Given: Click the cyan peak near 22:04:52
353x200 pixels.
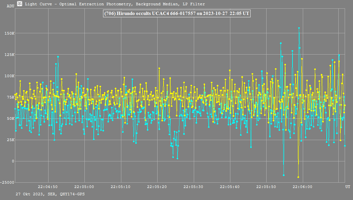Looking at the screenshot, I should pyautogui.click(x=58, y=57).
